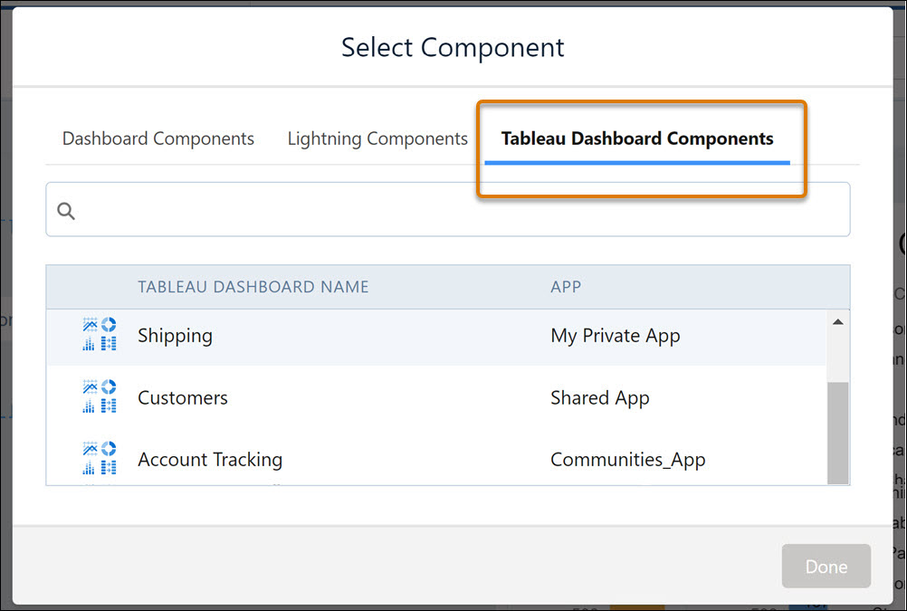The width and height of the screenshot is (907, 611).
Task: Select the Tableau Dashboard Components tab
Action: [x=637, y=138]
